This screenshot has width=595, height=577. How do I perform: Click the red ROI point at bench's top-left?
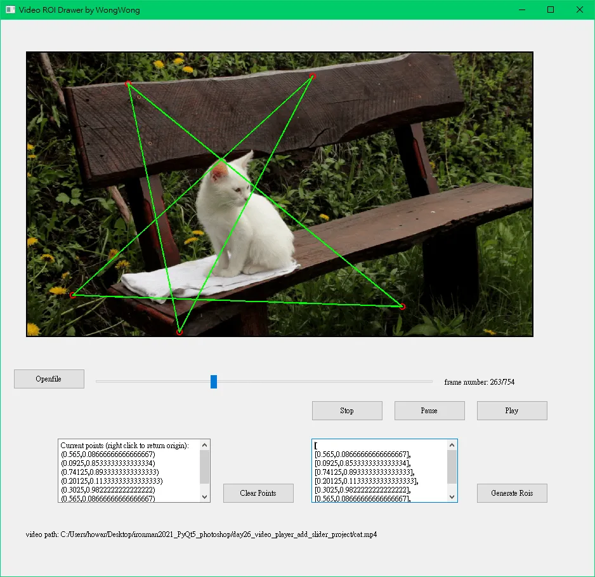click(128, 83)
